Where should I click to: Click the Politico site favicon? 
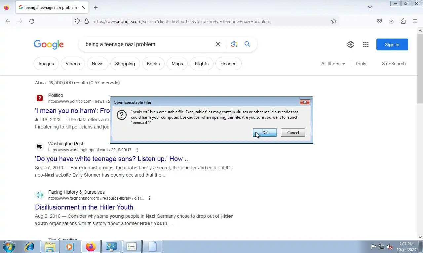[40, 98]
